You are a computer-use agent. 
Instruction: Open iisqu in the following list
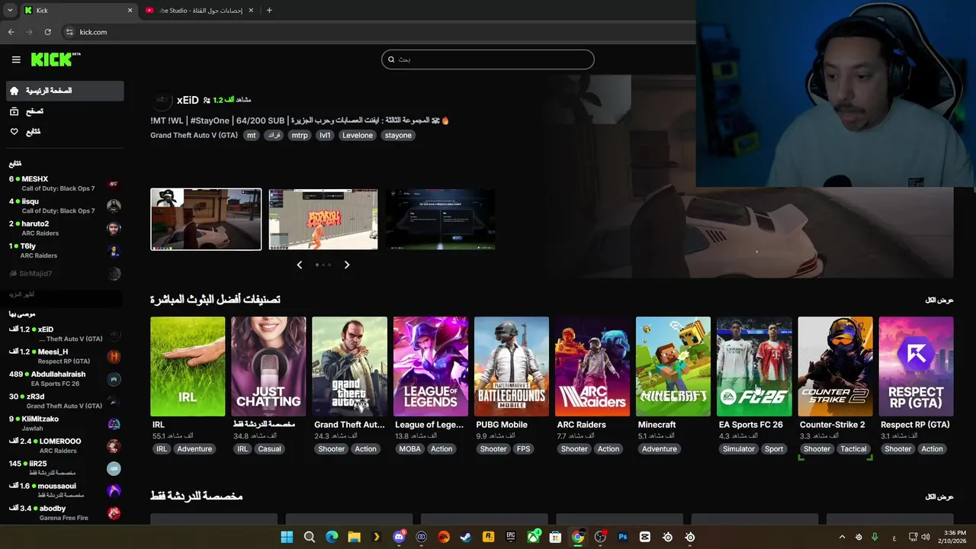coord(65,206)
